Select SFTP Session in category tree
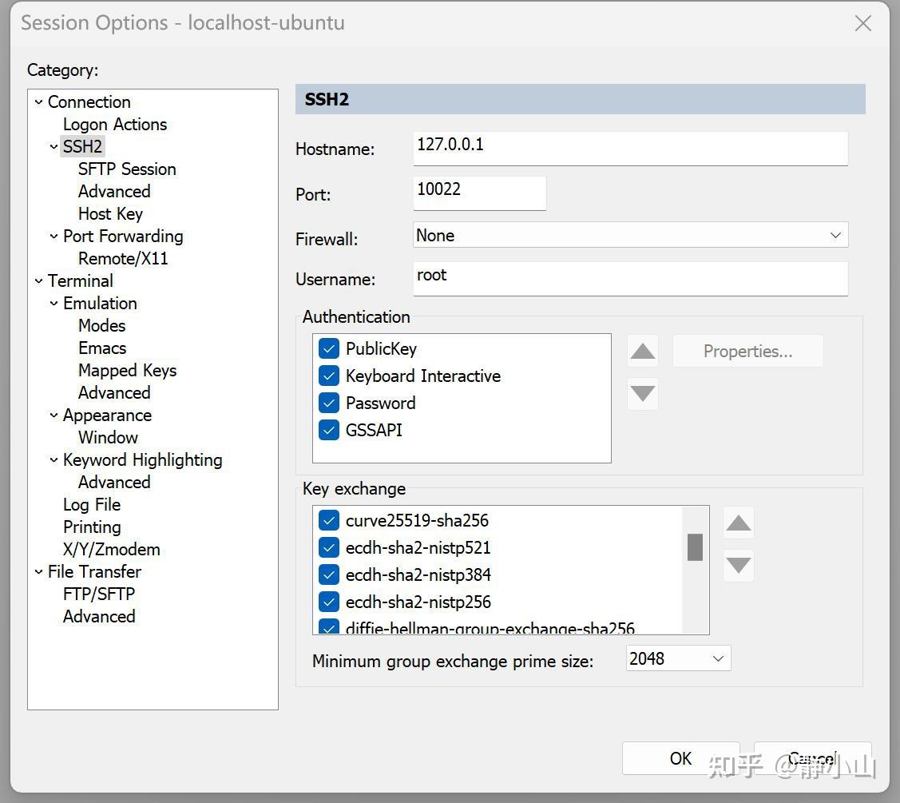Screen dimensions: 900x803 (127, 169)
